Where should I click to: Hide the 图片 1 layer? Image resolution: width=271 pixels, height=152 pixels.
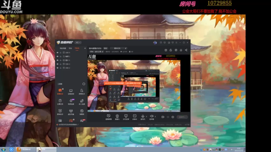(58, 60)
